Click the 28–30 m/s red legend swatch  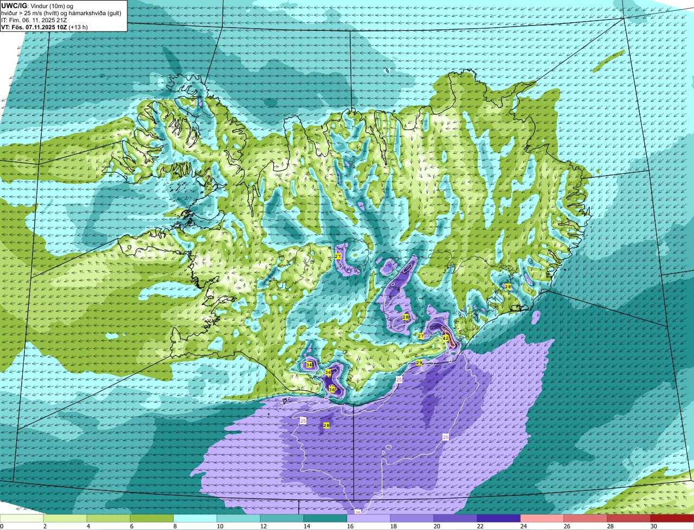point(629,519)
